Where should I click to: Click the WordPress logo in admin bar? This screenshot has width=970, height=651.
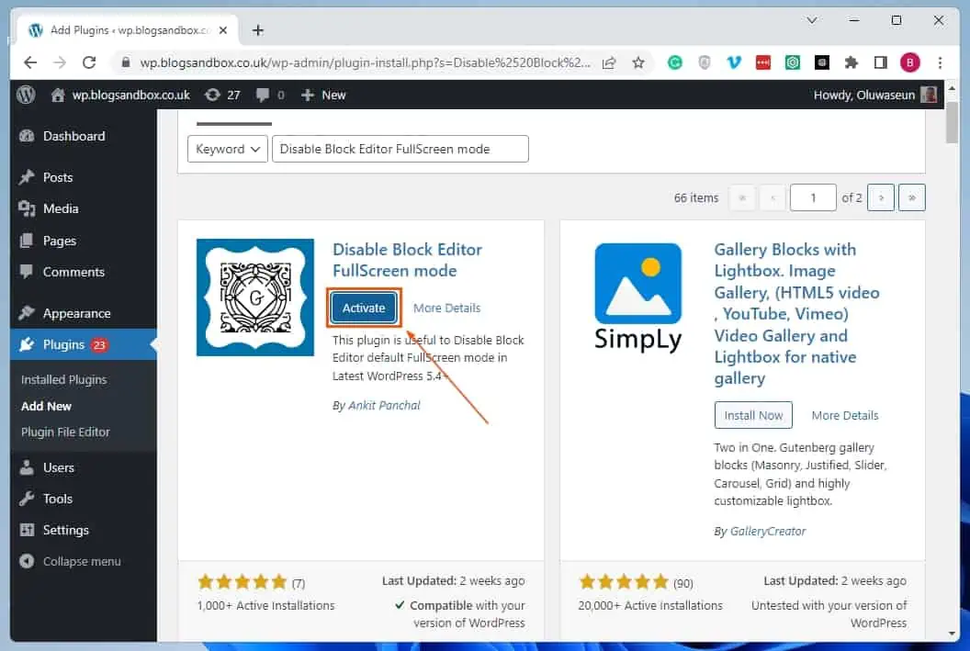coord(26,95)
